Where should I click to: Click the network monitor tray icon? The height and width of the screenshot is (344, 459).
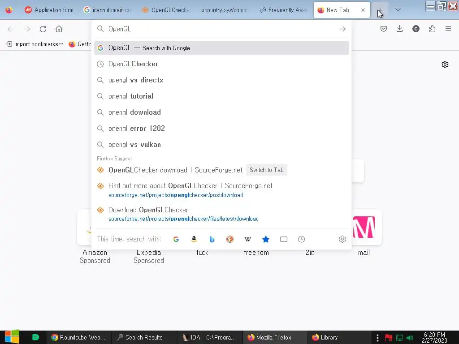click(x=399, y=338)
